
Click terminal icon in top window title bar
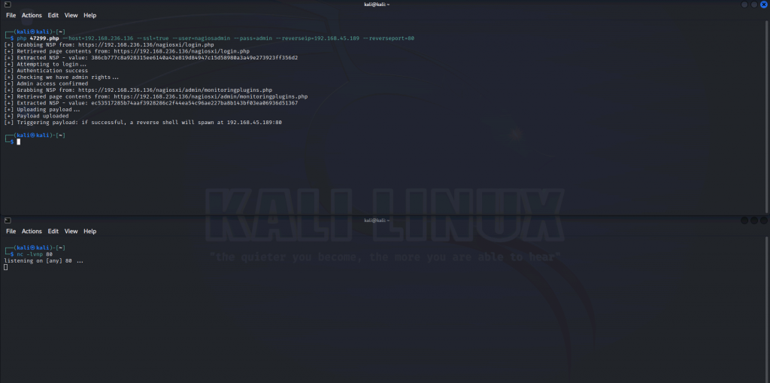pyautogui.click(x=8, y=5)
